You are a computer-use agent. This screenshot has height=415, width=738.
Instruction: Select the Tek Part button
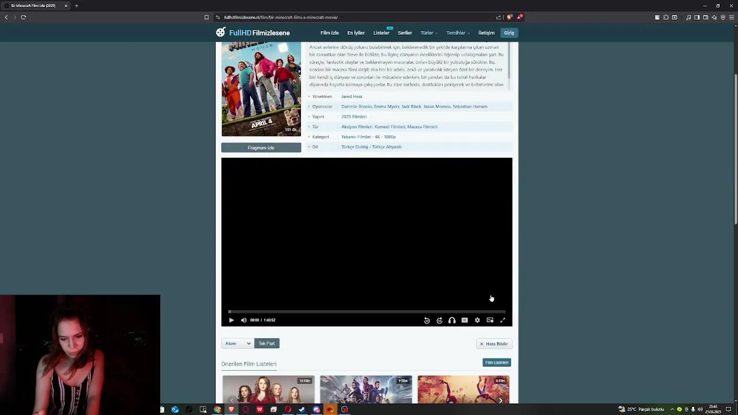(x=266, y=344)
